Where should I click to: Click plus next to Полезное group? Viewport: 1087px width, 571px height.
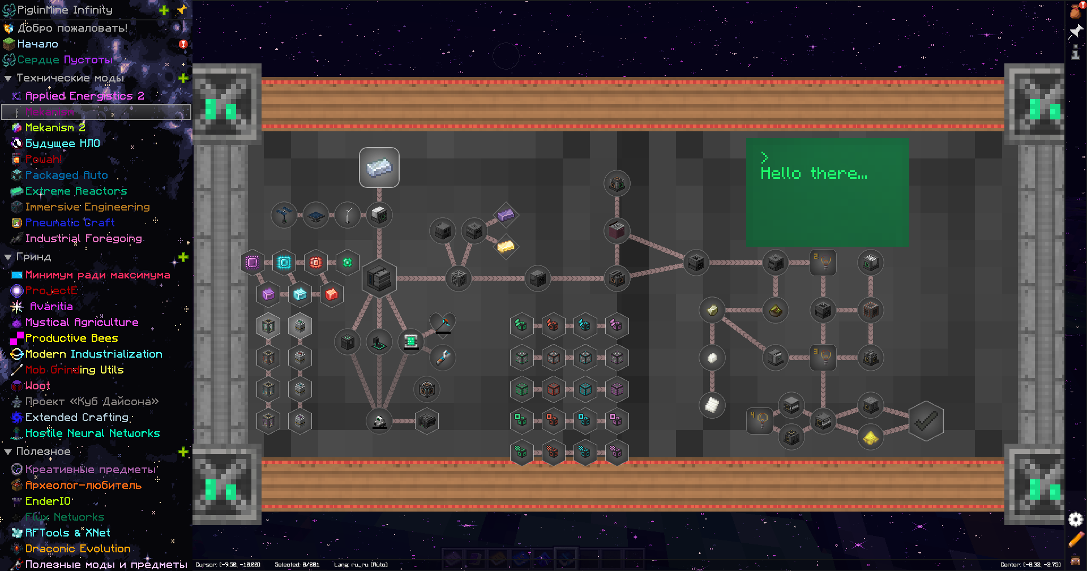pyautogui.click(x=183, y=452)
